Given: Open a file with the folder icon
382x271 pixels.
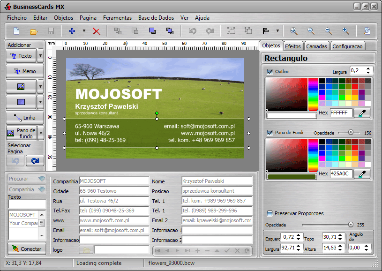Looking at the screenshot, I should tap(34, 31).
